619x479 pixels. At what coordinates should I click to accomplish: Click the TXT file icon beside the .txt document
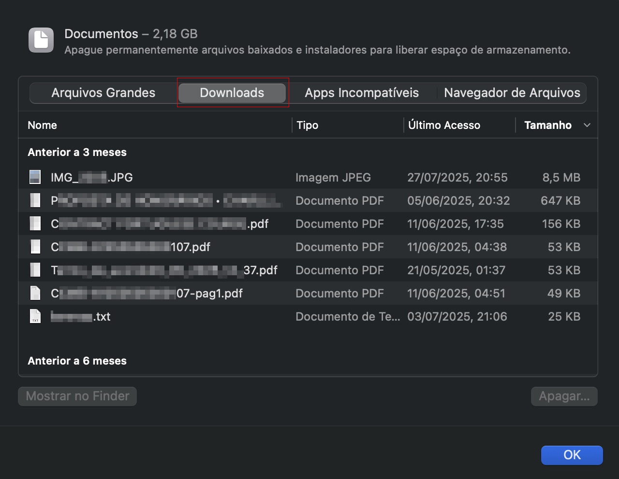click(x=35, y=316)
